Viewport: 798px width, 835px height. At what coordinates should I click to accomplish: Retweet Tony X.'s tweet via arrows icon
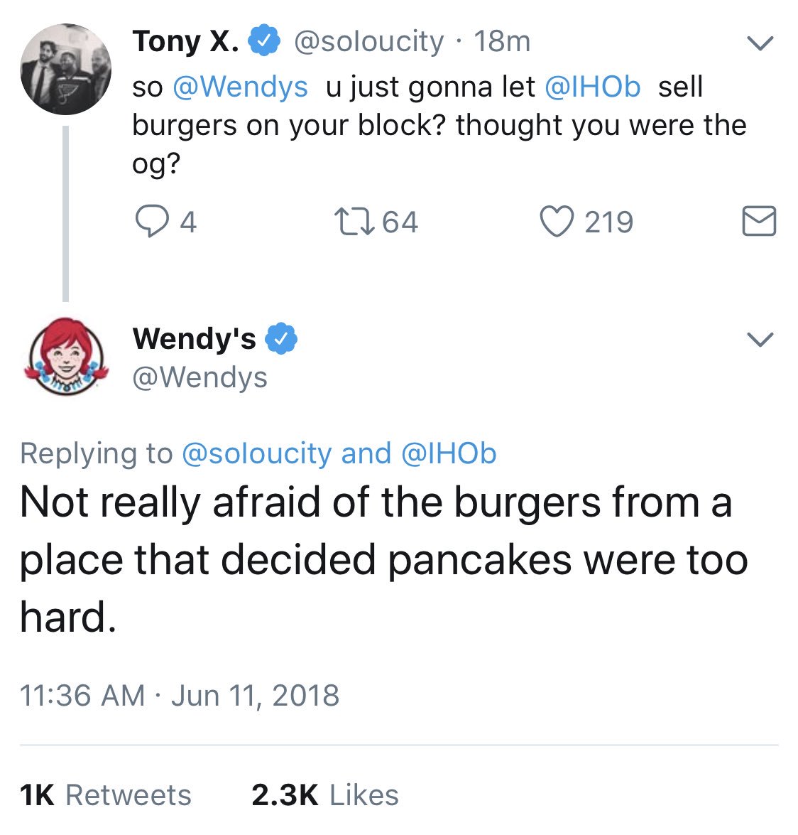(x=354, y=222)
